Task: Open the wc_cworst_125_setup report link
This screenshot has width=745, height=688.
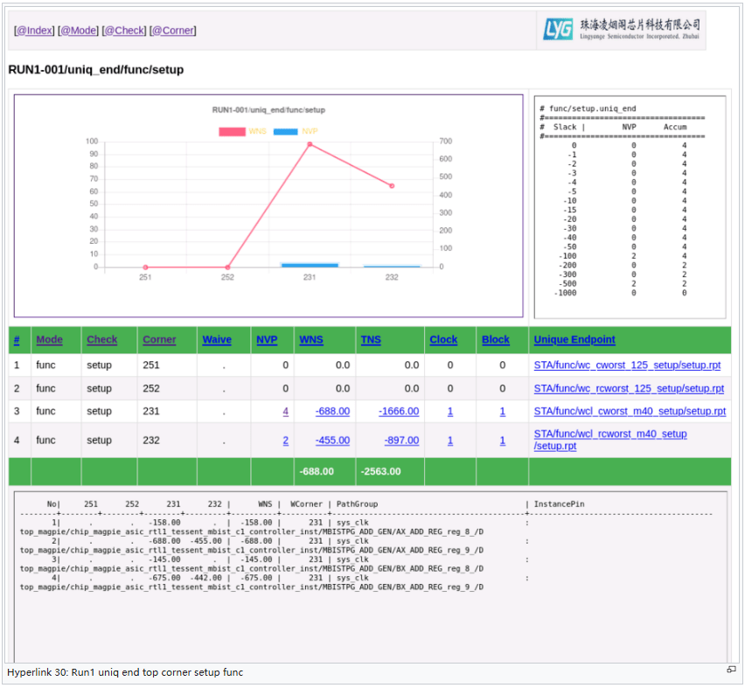Action: point(629,365)
